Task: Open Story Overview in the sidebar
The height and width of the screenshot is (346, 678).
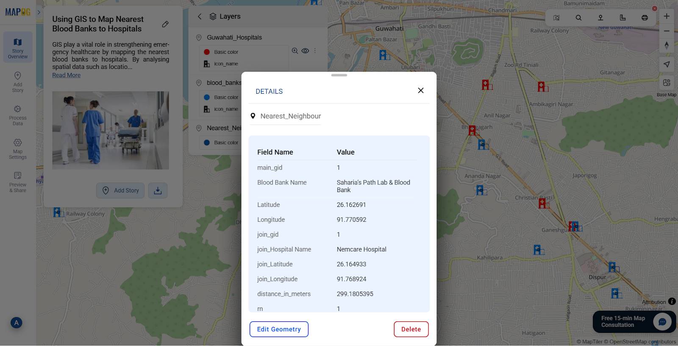Action: (x=18, y=47)
